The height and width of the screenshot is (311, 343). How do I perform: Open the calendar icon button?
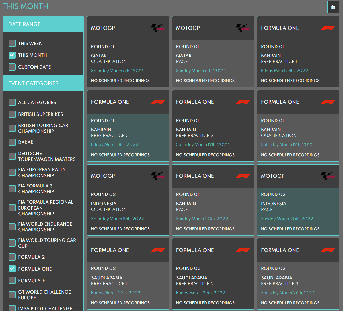click(333, 7)
